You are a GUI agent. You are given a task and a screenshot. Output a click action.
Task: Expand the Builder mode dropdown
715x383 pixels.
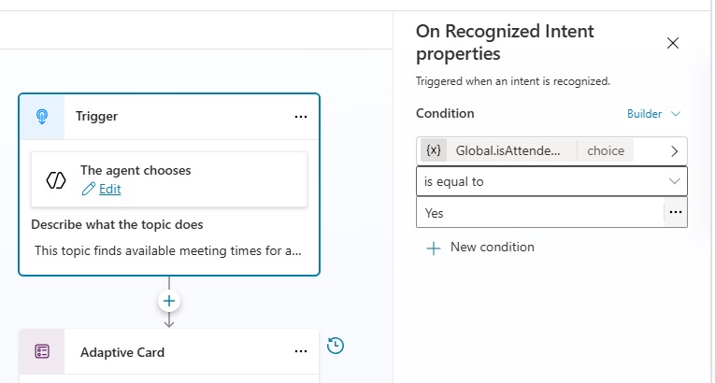click(653, 114)
